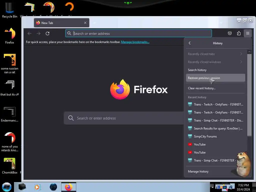Click the new tab page search box
Image resolution: width=256 pixels, height=192 pixels.
click(x=124, y=118)
